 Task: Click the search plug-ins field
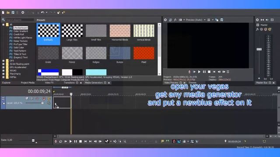19,20
